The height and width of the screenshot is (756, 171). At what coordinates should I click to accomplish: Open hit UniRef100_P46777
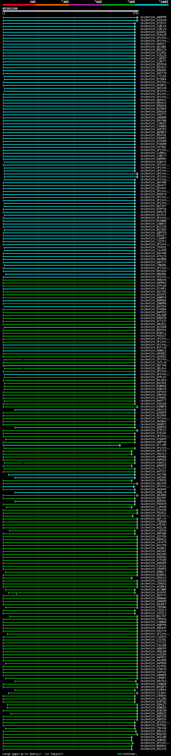tap(153, 115)
